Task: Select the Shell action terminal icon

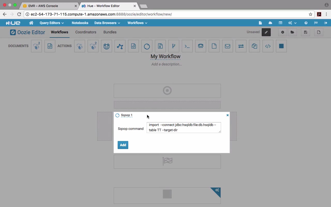Action: [187, 46]
